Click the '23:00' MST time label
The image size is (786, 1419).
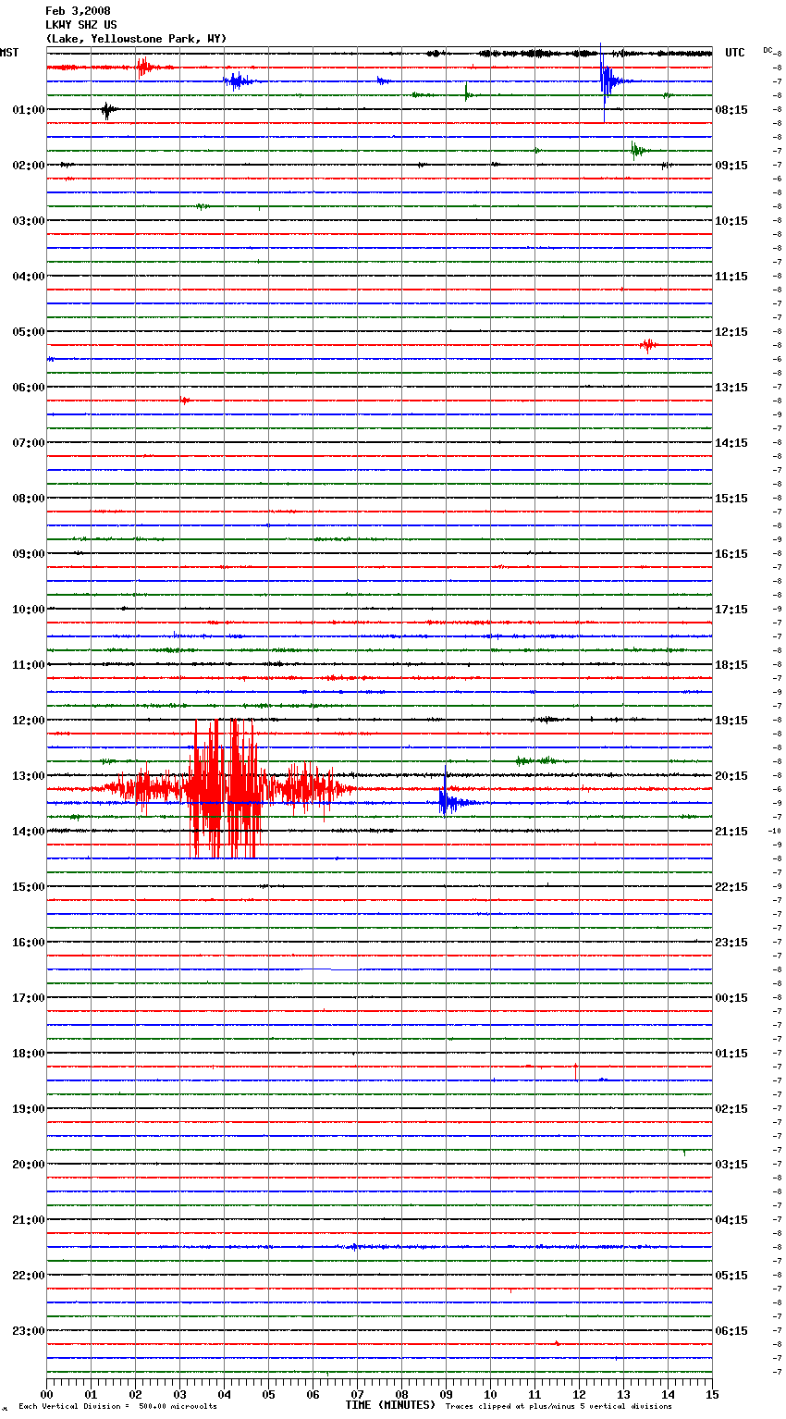[x=29, y=1331]
